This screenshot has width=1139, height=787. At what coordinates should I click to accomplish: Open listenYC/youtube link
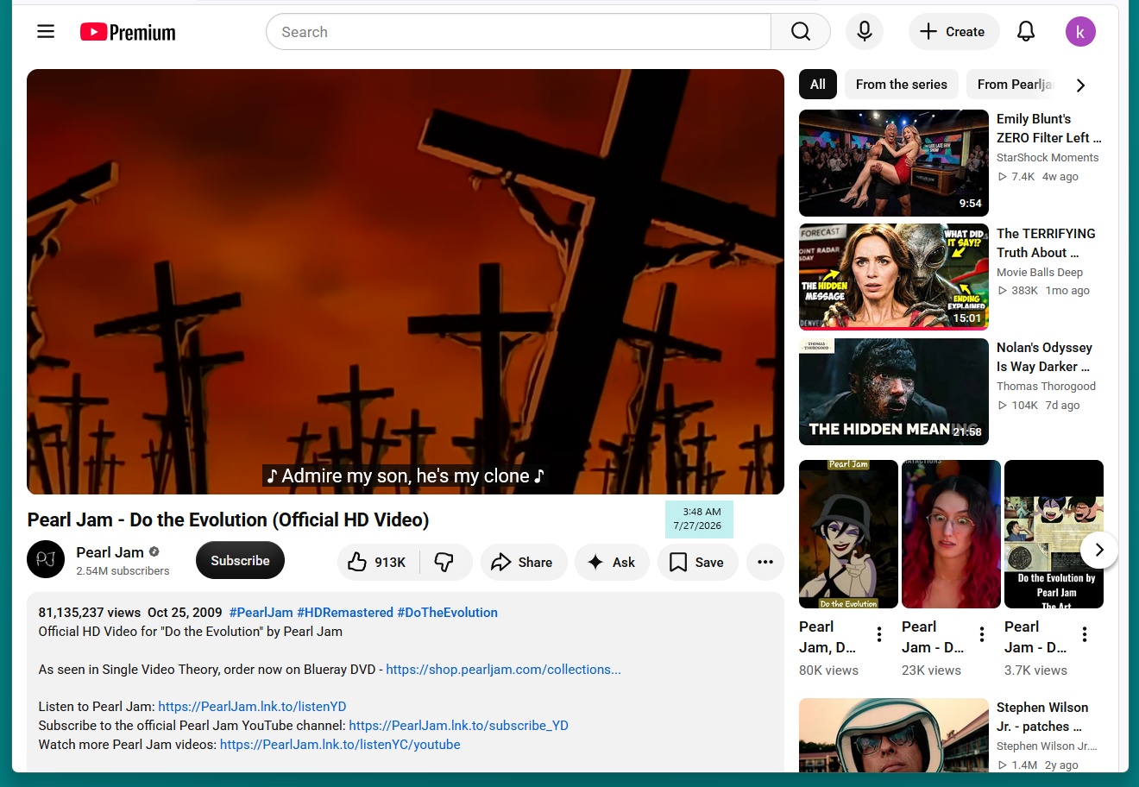[340, 745]
